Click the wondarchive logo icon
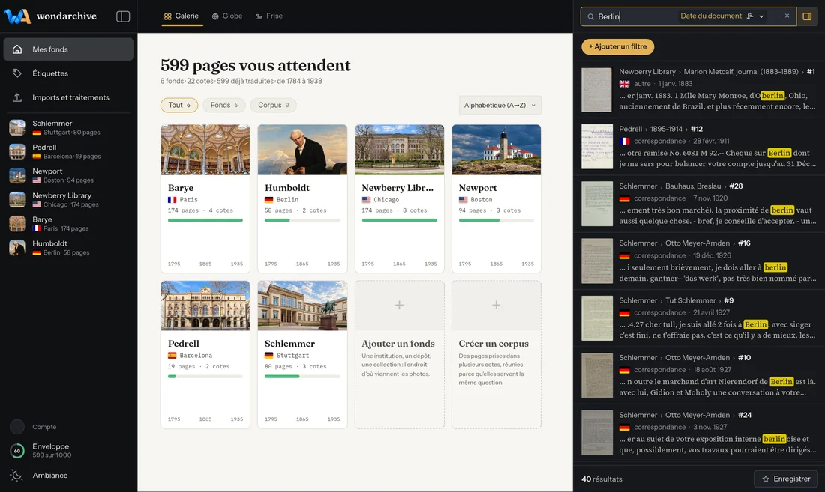This screenshot has height=492, width=825. 17,16
